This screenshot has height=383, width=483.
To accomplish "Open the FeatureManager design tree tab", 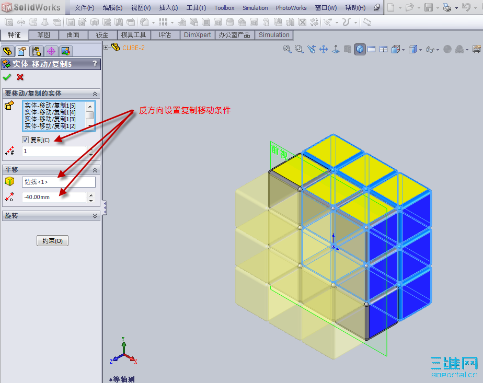I will (x=7, y=51).
